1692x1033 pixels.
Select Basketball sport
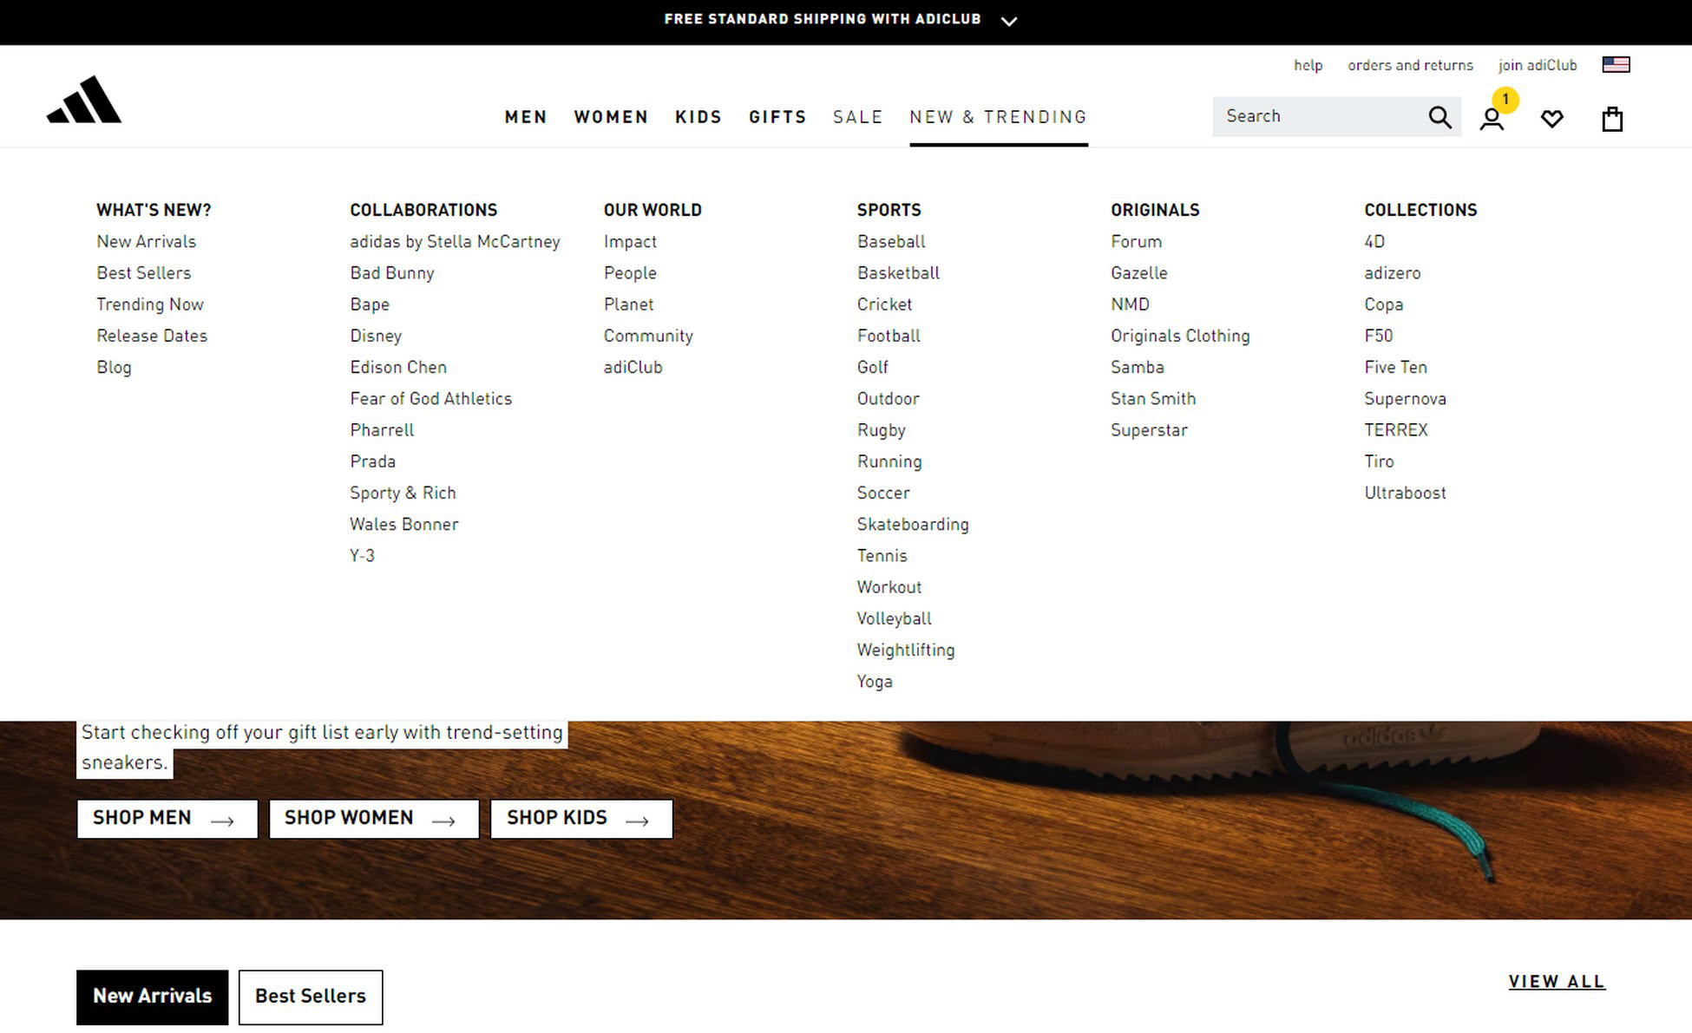(x=898, y=273)
